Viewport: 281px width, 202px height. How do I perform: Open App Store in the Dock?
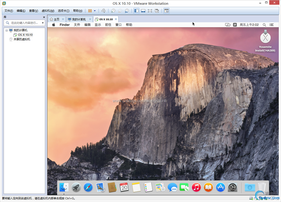[220, 187]
